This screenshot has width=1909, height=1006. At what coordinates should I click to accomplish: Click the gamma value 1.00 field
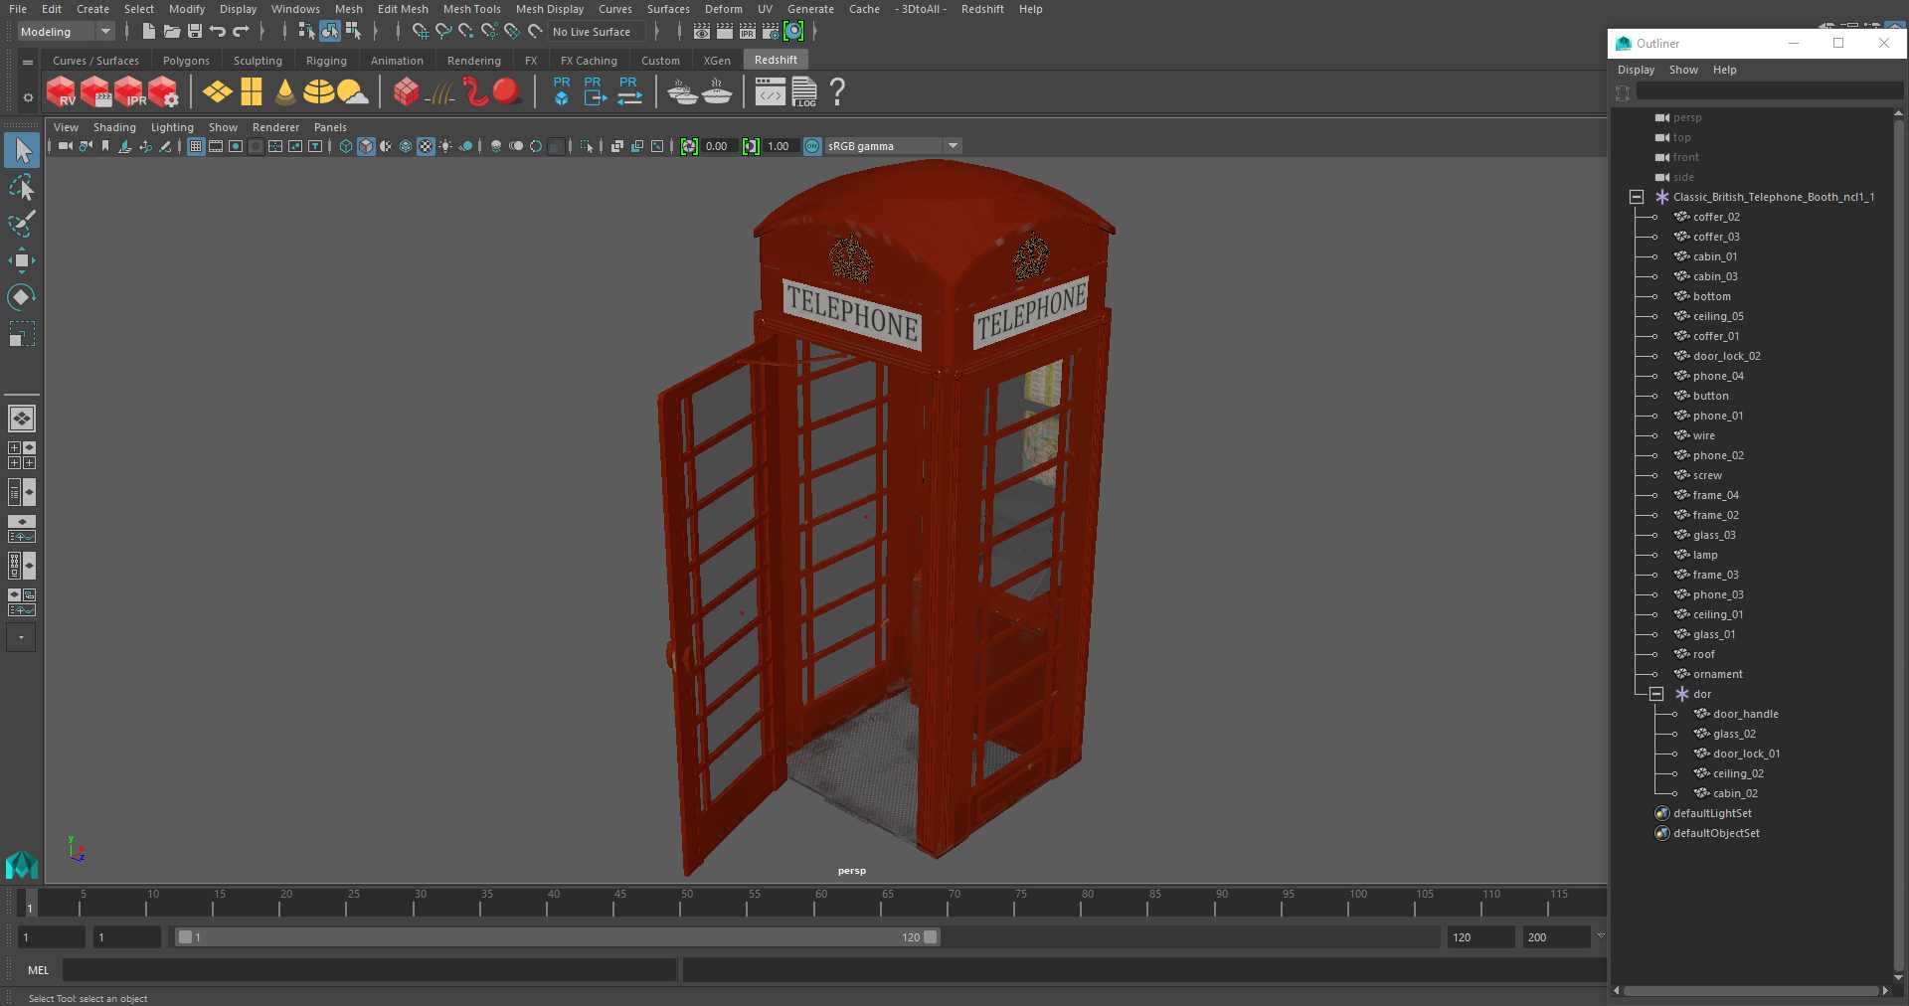pos(780,146)
